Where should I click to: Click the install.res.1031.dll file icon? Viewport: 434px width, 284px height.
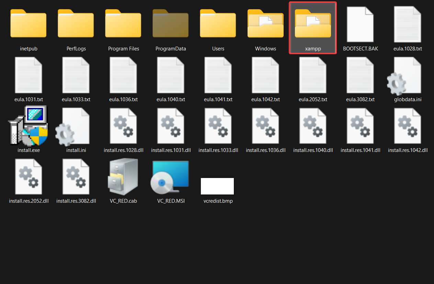[171, 126]
